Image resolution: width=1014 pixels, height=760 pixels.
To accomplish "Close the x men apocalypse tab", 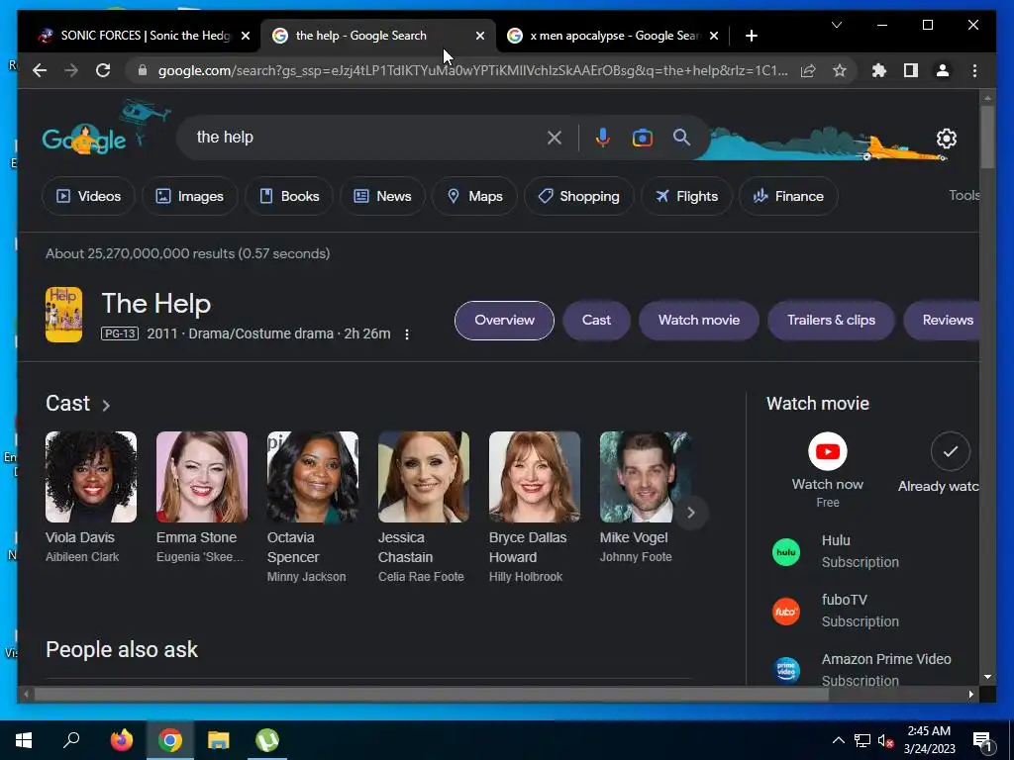I will click(x=714, y=36).
